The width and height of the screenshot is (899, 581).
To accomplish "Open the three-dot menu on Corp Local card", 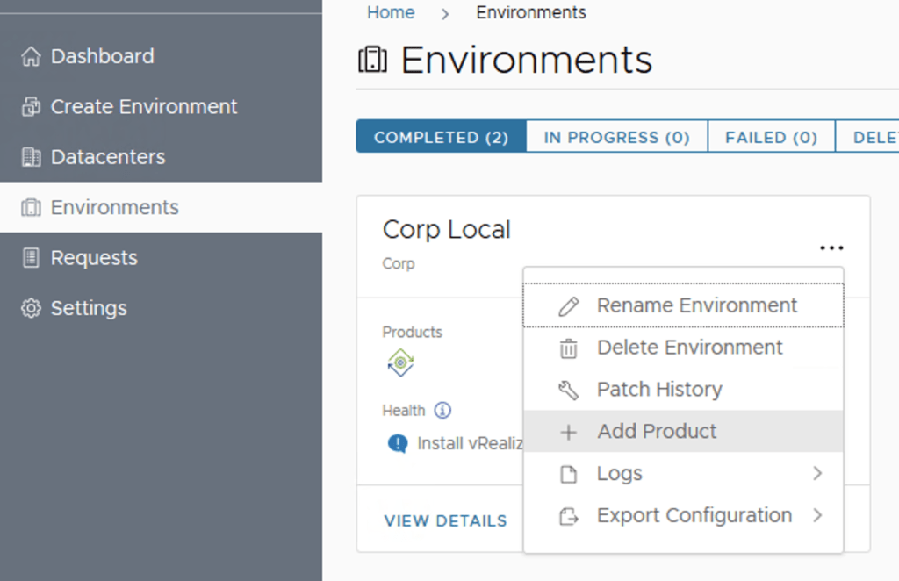I will pos(831,248).
